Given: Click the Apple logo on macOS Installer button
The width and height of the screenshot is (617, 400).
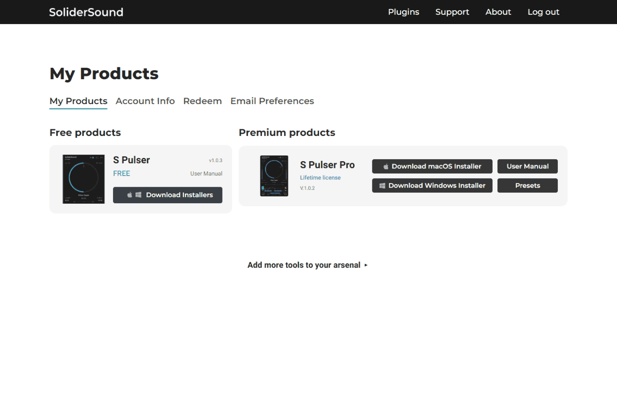Looking at the screenshot, I should click(x=386, y=167).
